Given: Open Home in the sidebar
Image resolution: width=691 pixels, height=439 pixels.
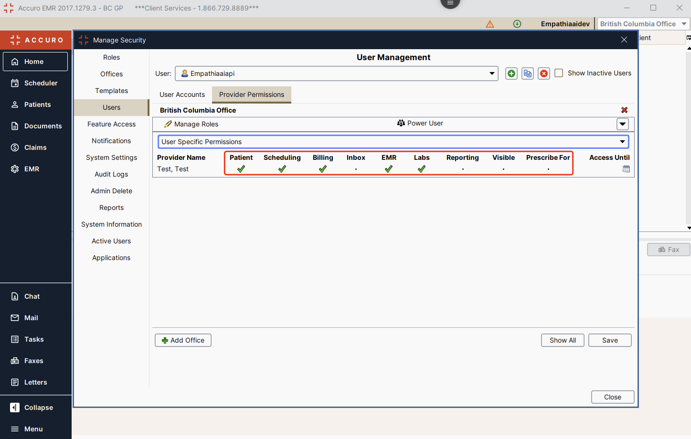Looking at the screenshot, I should (x=35, y=62).
